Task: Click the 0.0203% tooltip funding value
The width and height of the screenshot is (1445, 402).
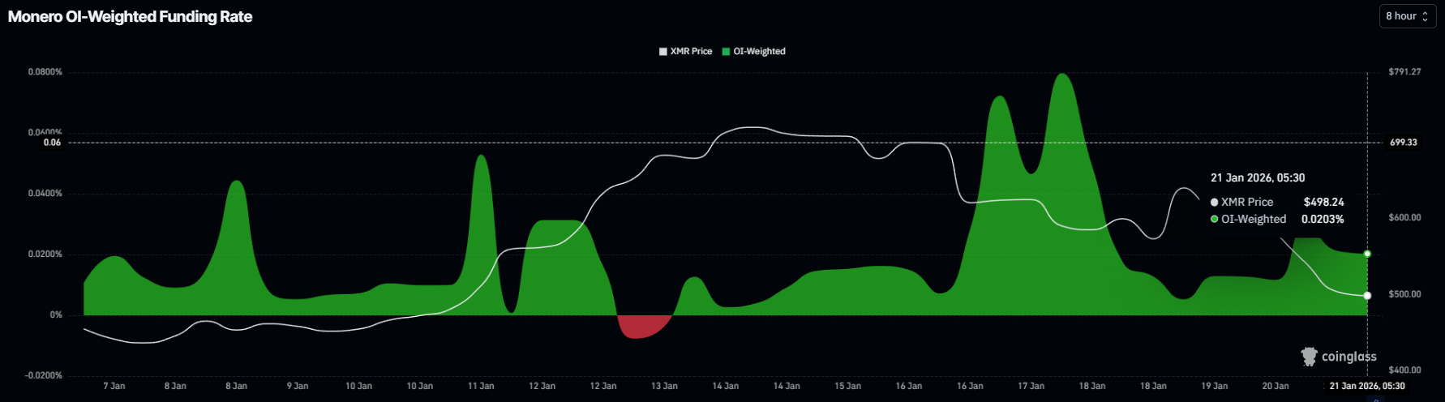Action: tap(1323, 219)
